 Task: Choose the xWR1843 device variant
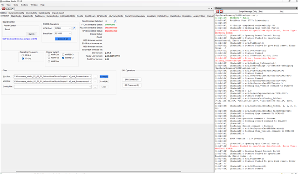point(63,58)
